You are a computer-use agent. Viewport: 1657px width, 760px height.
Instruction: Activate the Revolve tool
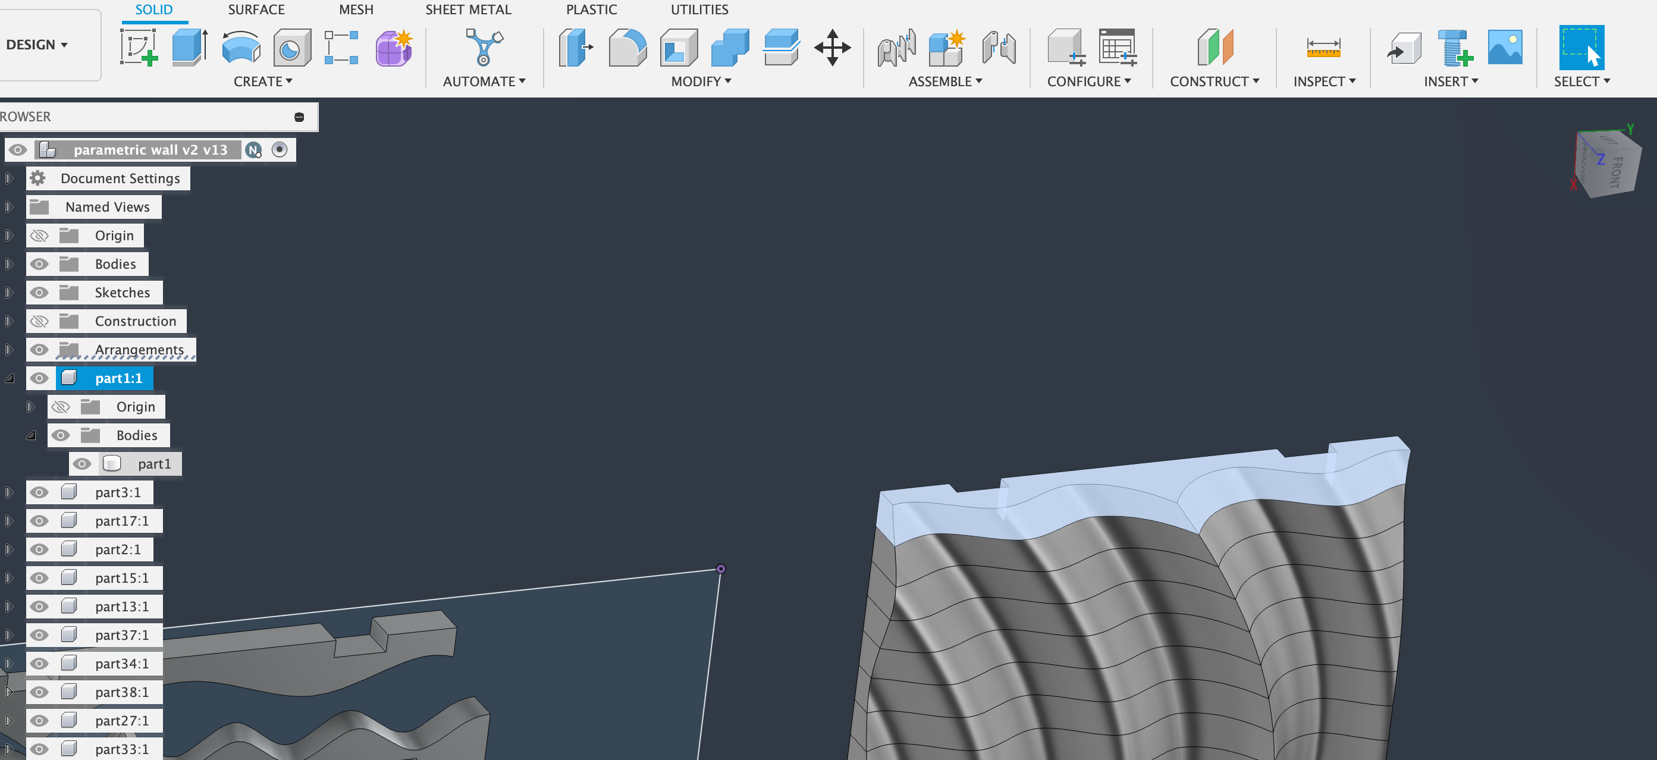(x=240, y=47)
